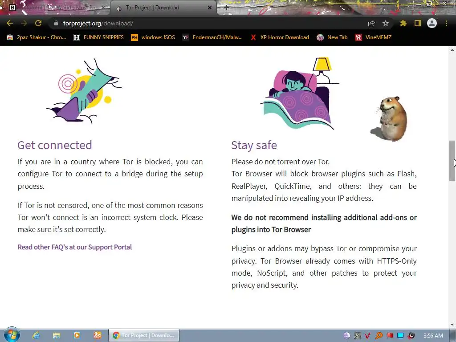The height and width of the screenshot is (342, 456).
Task: Close the first 'World's Most Po...' tab
Action: [103, 8]
